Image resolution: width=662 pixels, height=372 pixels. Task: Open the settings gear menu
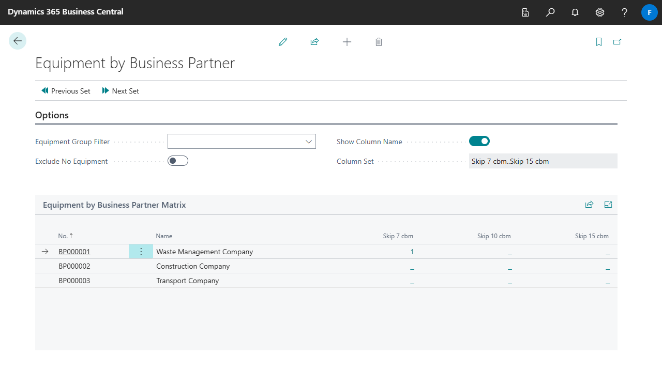click(x=600, y=12)
